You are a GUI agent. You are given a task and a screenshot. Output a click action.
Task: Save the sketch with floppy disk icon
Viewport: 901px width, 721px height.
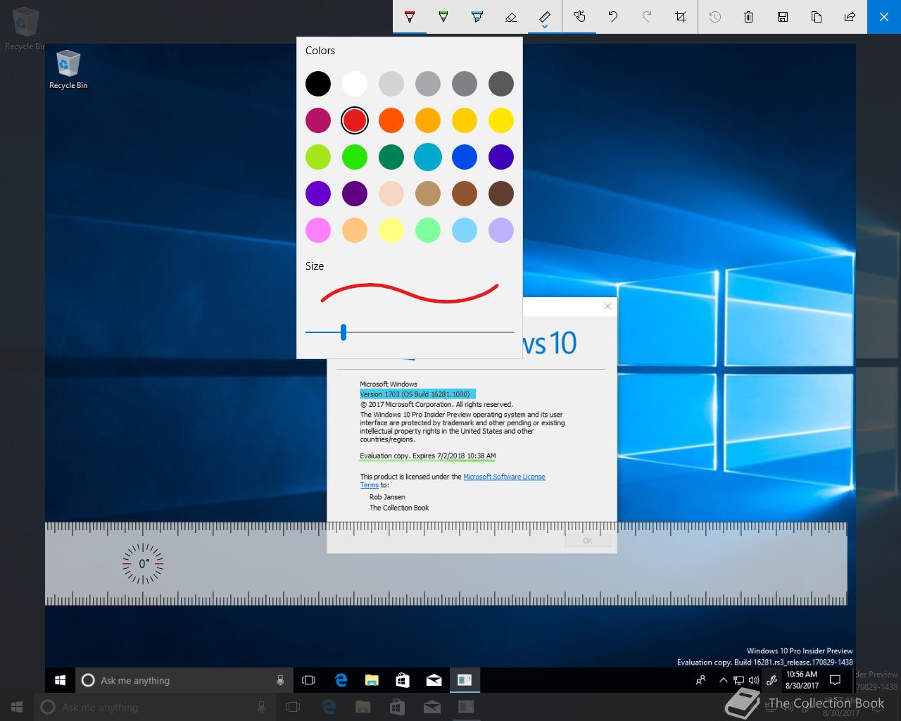[783, 16]
